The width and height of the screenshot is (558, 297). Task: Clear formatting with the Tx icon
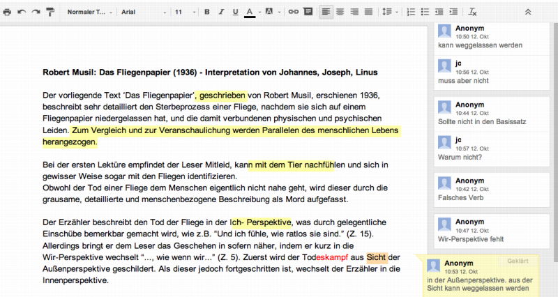[473, 12]
